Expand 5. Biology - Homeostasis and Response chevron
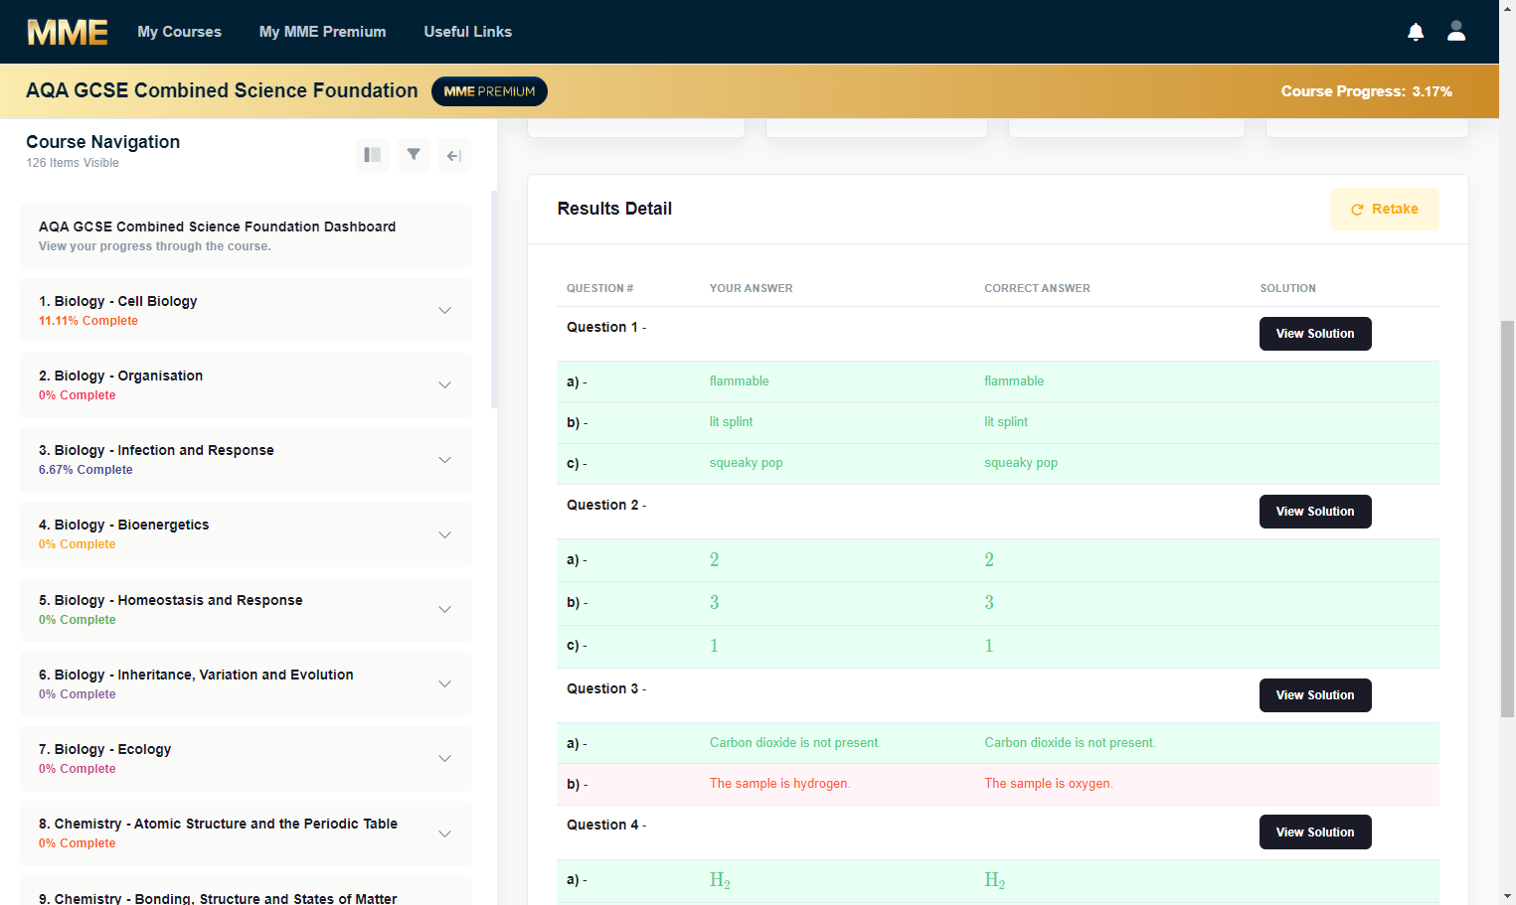 click(x=444, y=609)
